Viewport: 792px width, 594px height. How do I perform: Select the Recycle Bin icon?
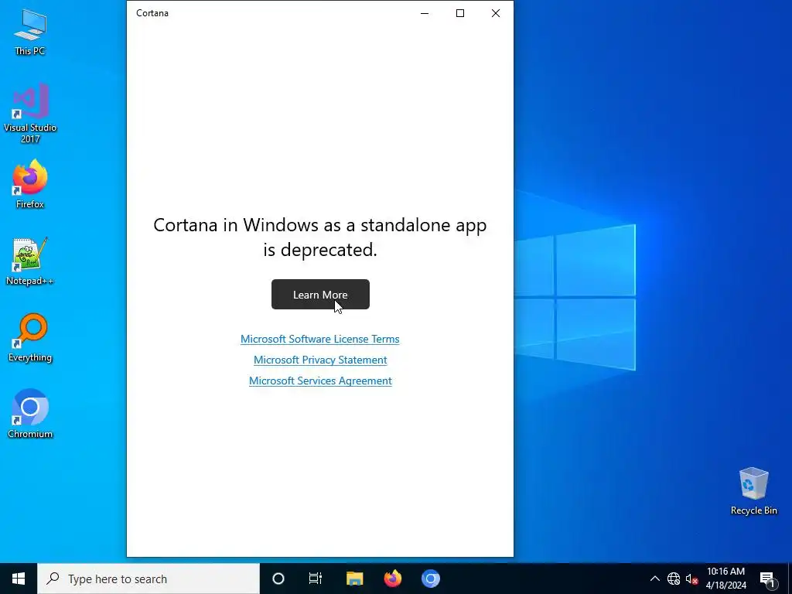753,491
